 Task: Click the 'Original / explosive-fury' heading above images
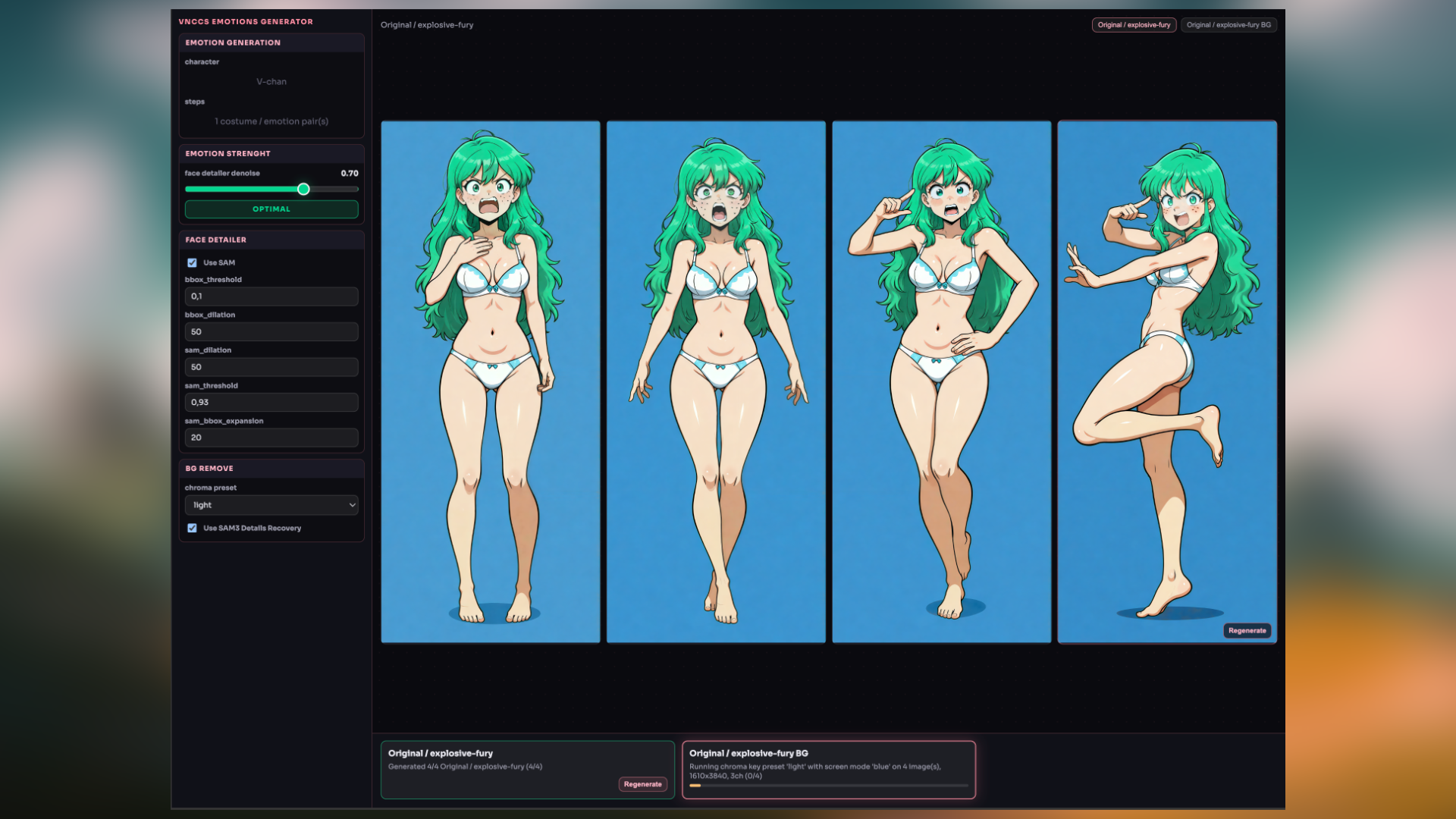[427, 25]
